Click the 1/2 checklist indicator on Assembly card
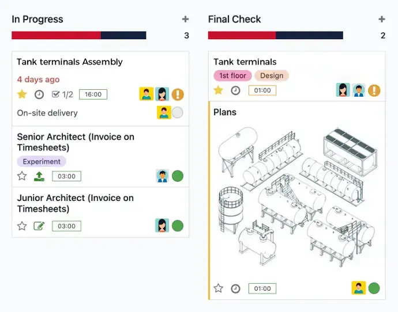 (x=62, y=94)
